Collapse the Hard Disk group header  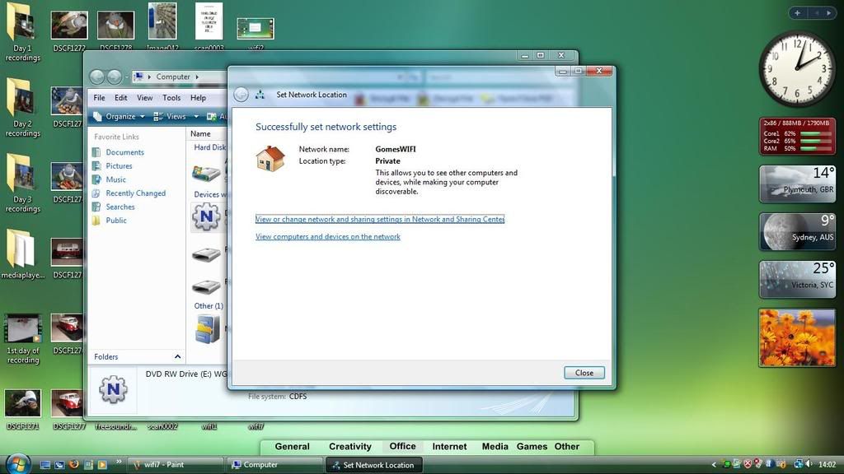[210, 147]
